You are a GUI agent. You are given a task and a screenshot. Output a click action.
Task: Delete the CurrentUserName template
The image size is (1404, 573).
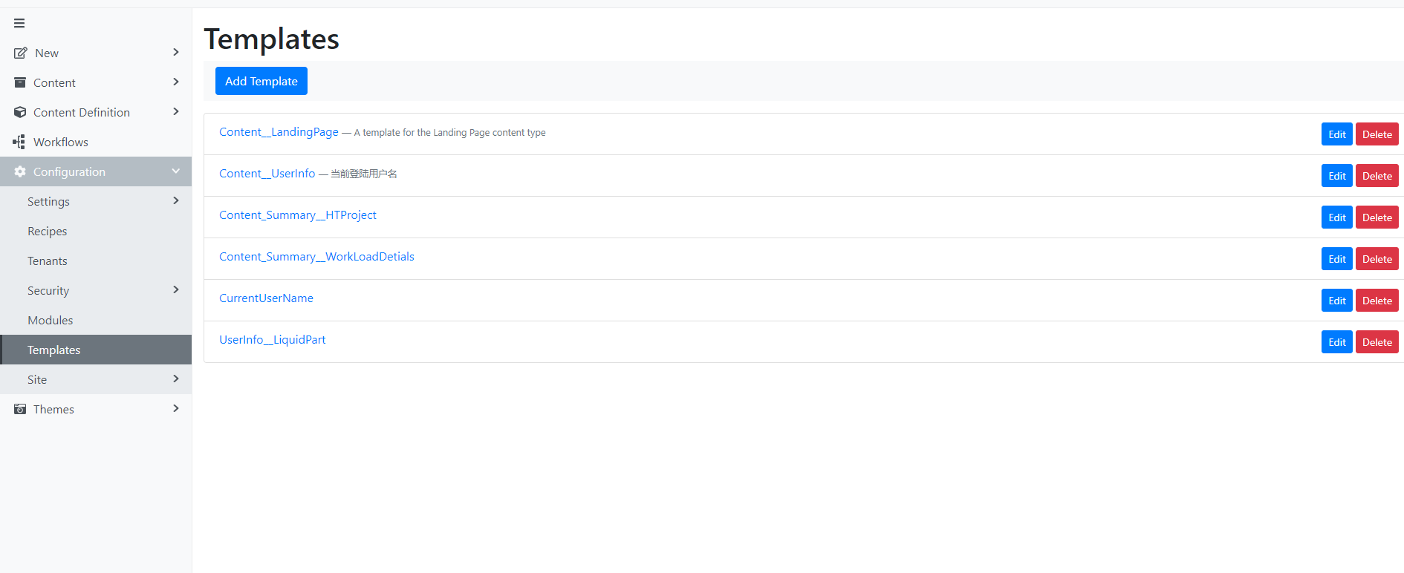(x=1377, y=301)
